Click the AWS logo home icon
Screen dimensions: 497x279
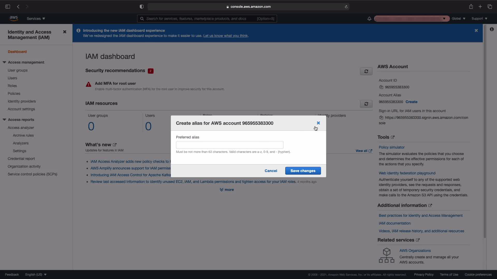click(13, 18)
